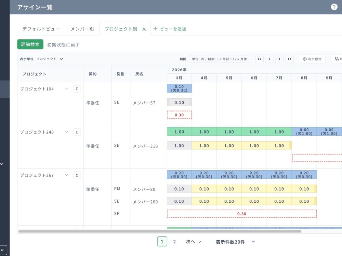Click blue 0.00 (欠1.00) cell in 8月
Viewport: 342px width, 256px height.
pyautogui.click(x=304, y=132)
